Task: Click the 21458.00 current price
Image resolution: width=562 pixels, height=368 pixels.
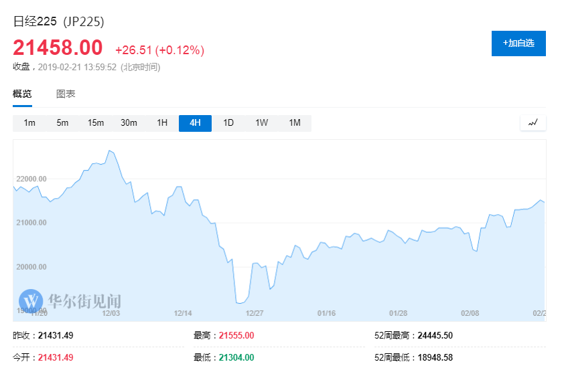Action: point(58,48)
